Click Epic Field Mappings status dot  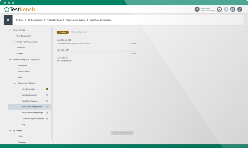point(47,101)
